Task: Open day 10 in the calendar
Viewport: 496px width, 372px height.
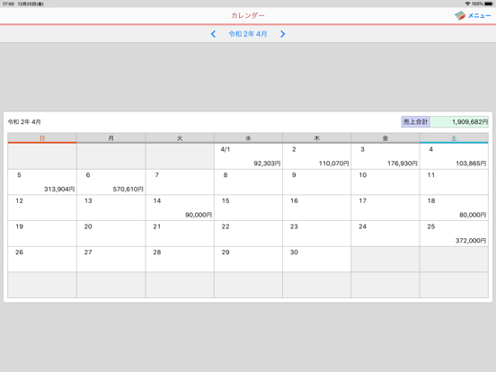Action: (x=385, y=182)
